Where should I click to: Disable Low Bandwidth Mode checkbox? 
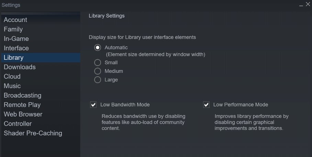click(93, 104)
